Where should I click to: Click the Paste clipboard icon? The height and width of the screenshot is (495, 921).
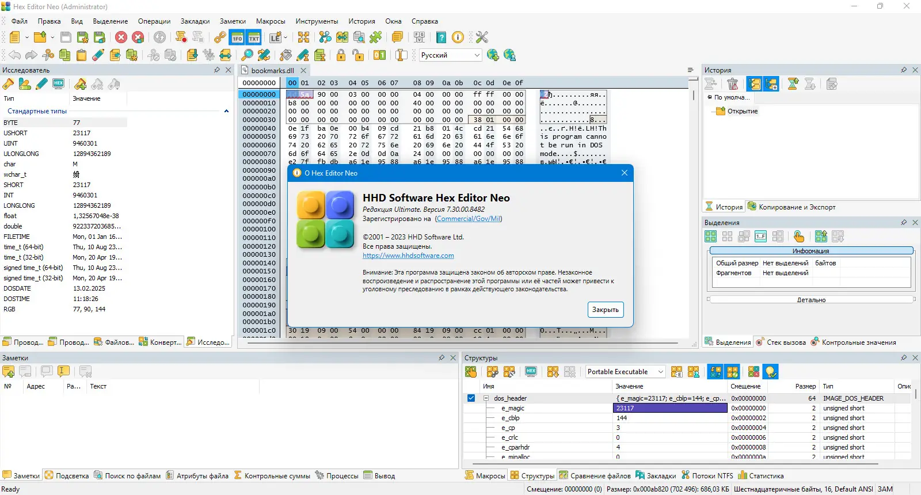(x=82, y=55)
